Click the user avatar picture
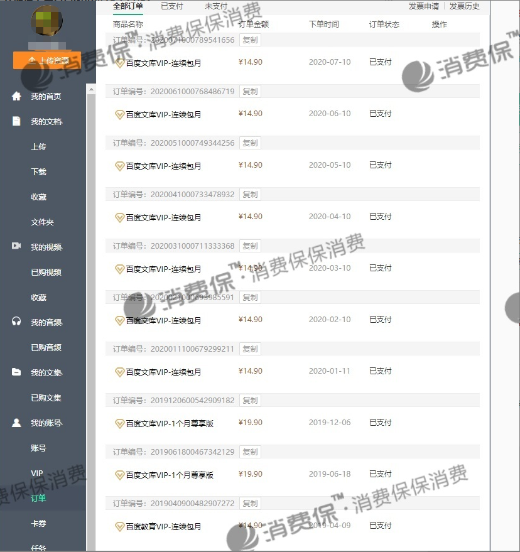This screenshot has width=520, height=552. (47, 21)
